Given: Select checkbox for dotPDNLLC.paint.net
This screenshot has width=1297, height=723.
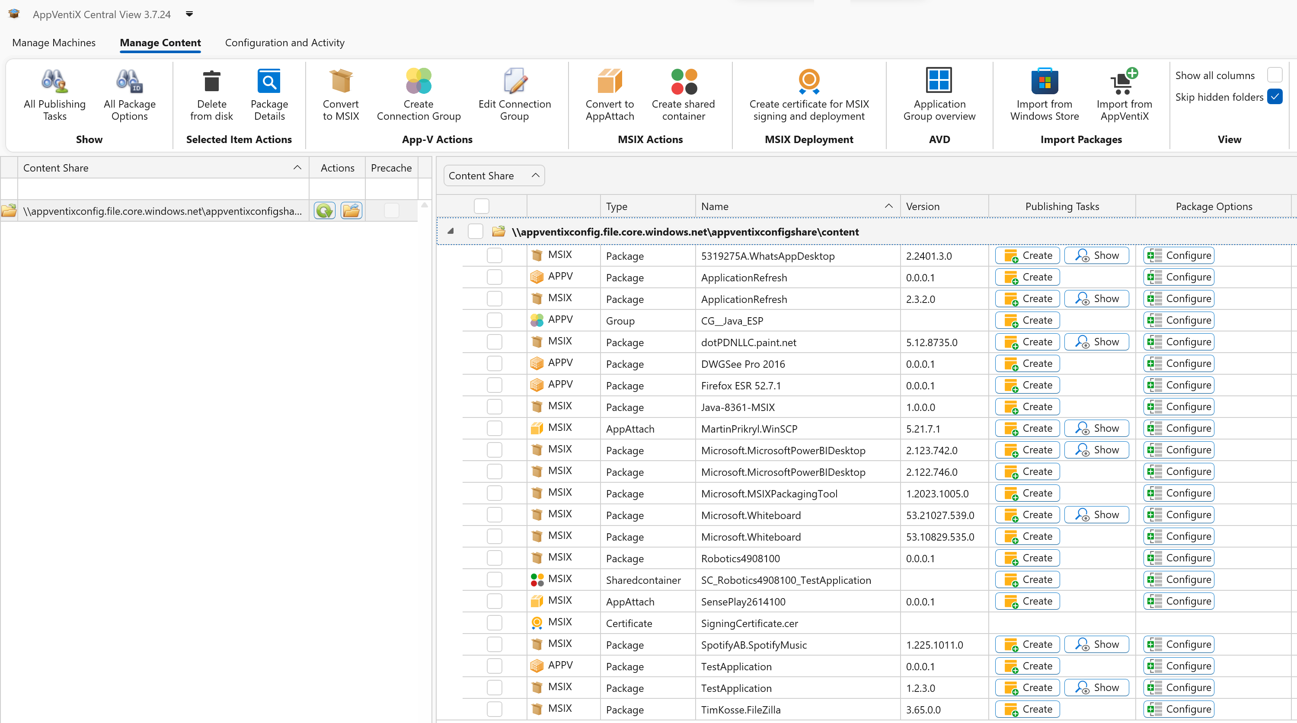Looking at the screenshot, I should pos(495,342).
